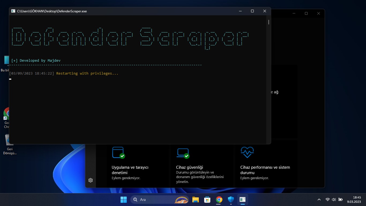The image size is (366, 206).
Task: Open the 'Uygulama ve tarayıcı denetimi' heading
Action: tap(130, 170)
